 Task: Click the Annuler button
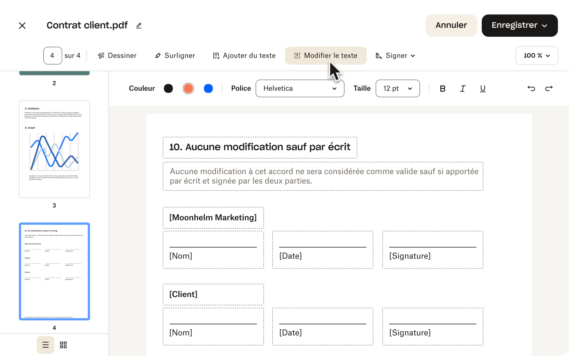click(x=451, y=26)
